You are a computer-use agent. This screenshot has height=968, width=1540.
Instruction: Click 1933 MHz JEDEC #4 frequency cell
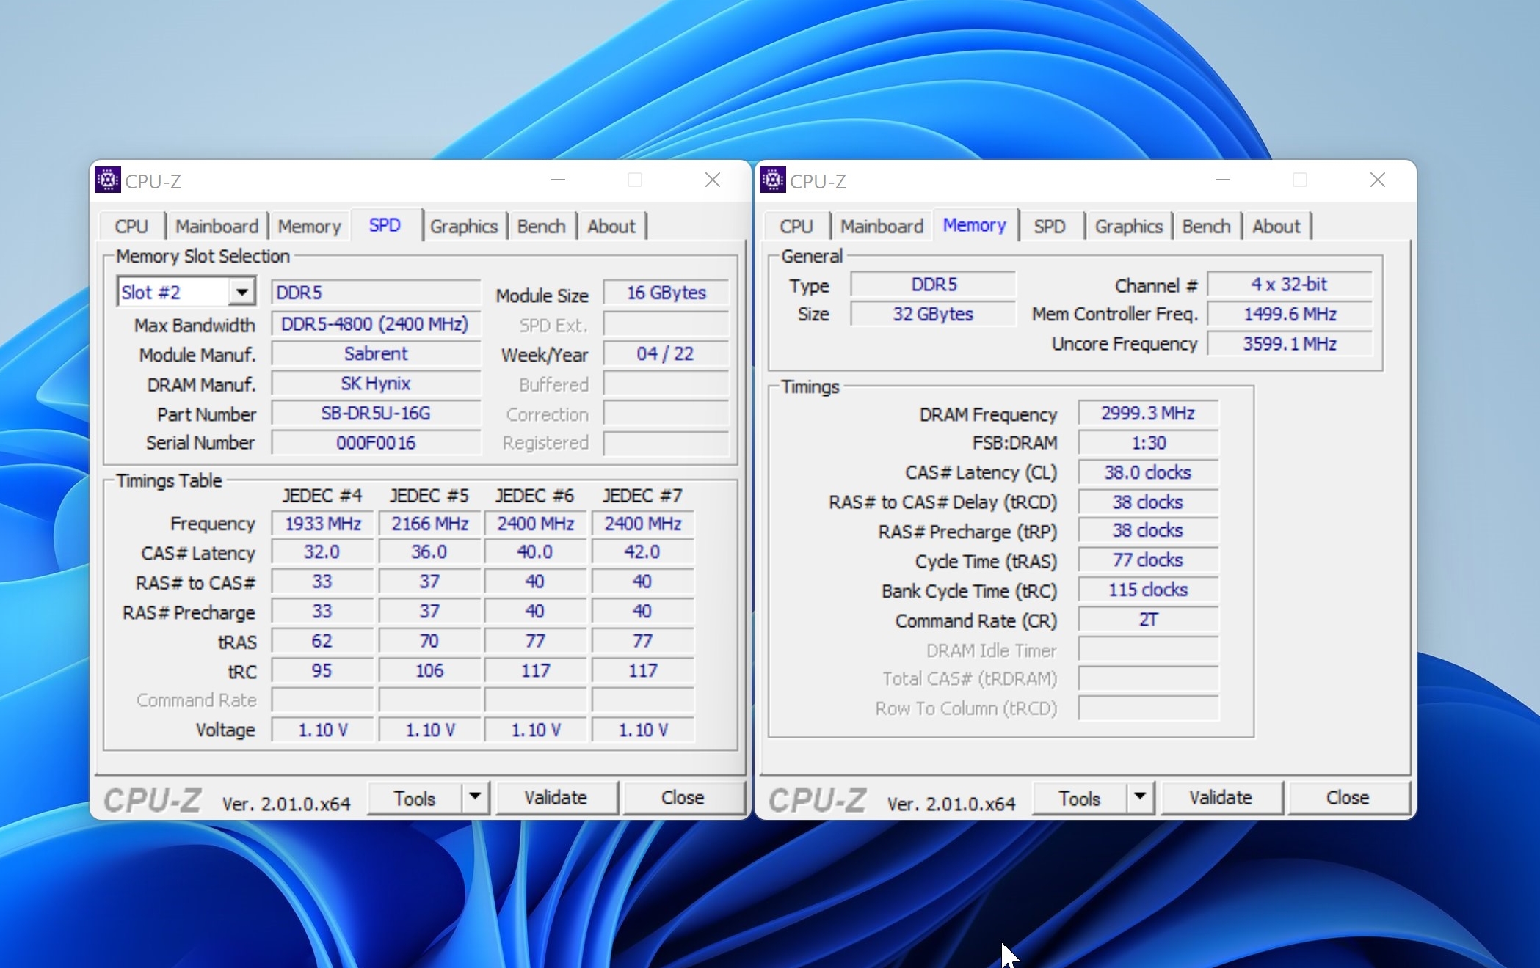tap(323, 524)
